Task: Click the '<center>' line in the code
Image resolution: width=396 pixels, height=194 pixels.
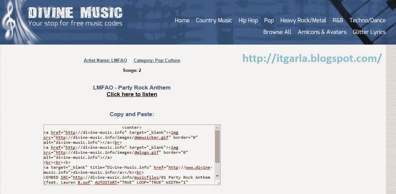Action: click(x=132, y=127)
